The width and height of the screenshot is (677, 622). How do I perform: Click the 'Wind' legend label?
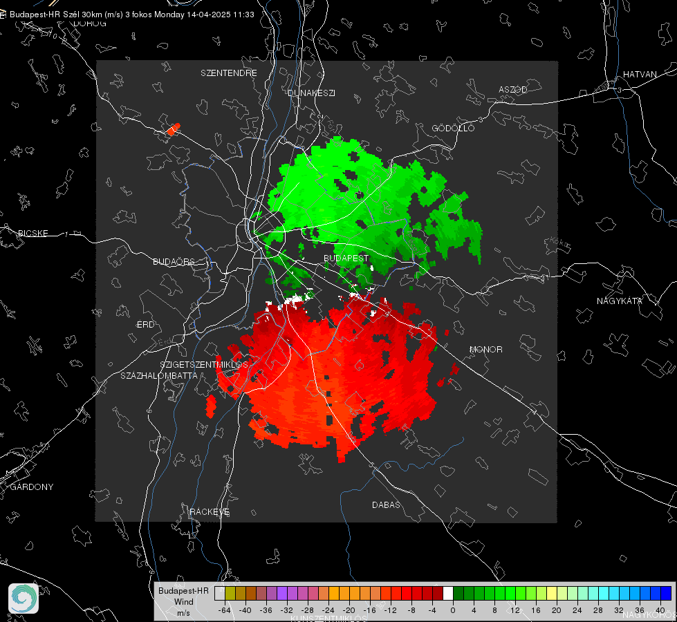click(183, 601)
